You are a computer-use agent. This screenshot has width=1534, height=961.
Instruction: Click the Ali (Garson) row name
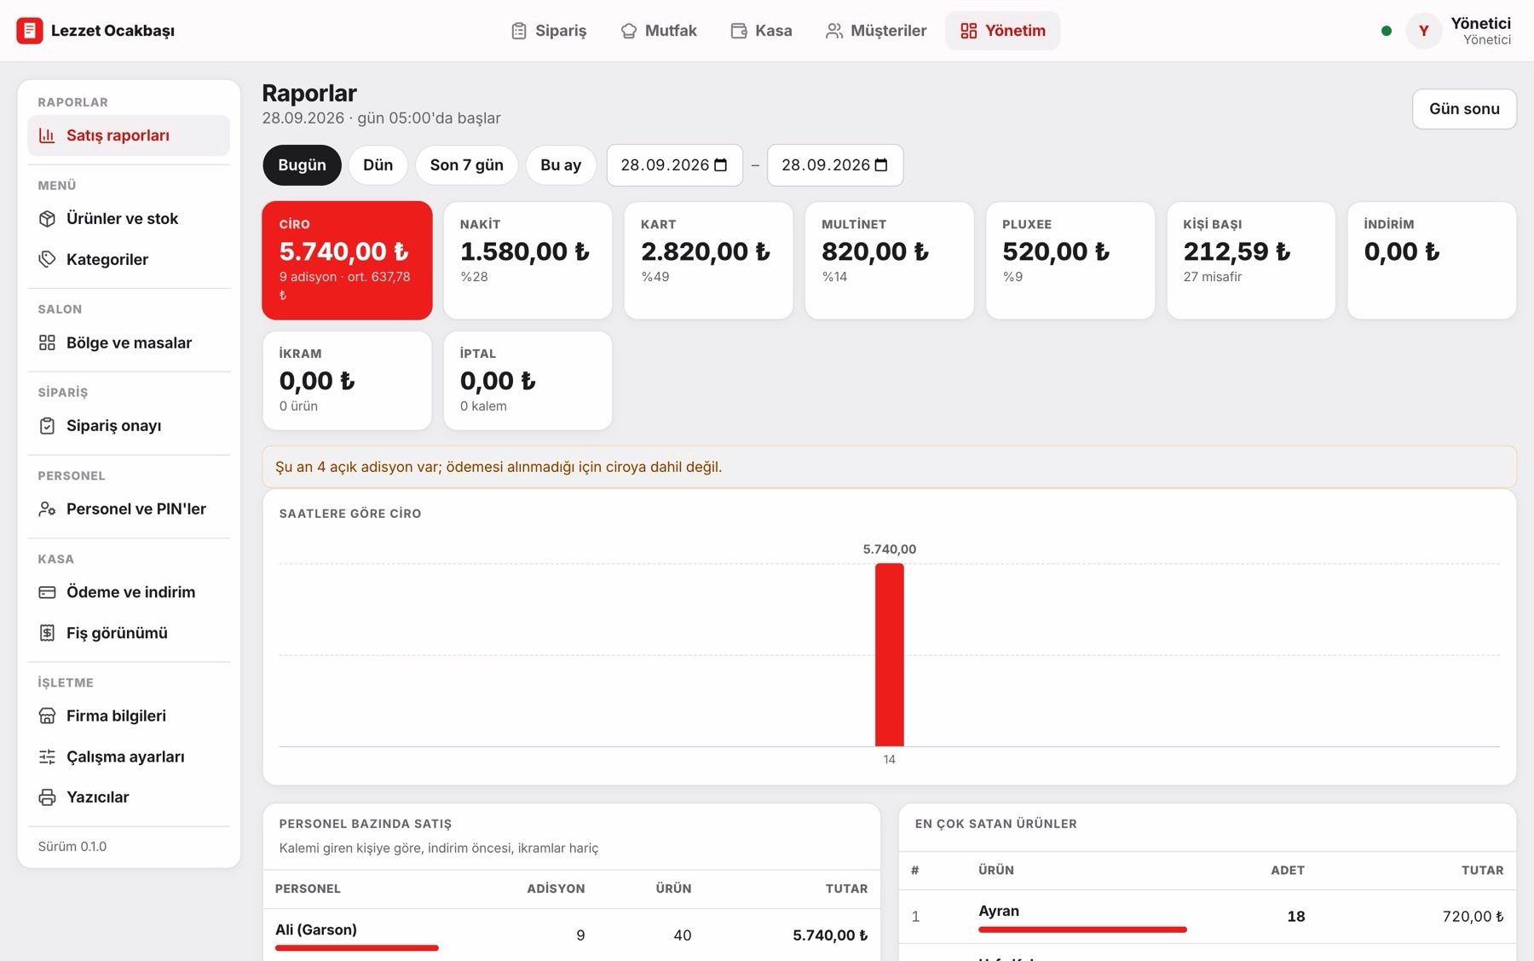(316, 929)
